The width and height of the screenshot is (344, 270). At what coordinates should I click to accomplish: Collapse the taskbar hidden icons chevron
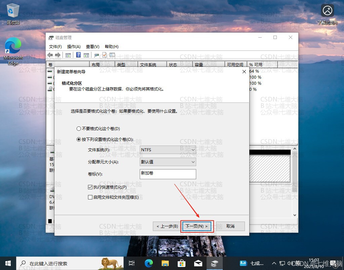[274, 263]
